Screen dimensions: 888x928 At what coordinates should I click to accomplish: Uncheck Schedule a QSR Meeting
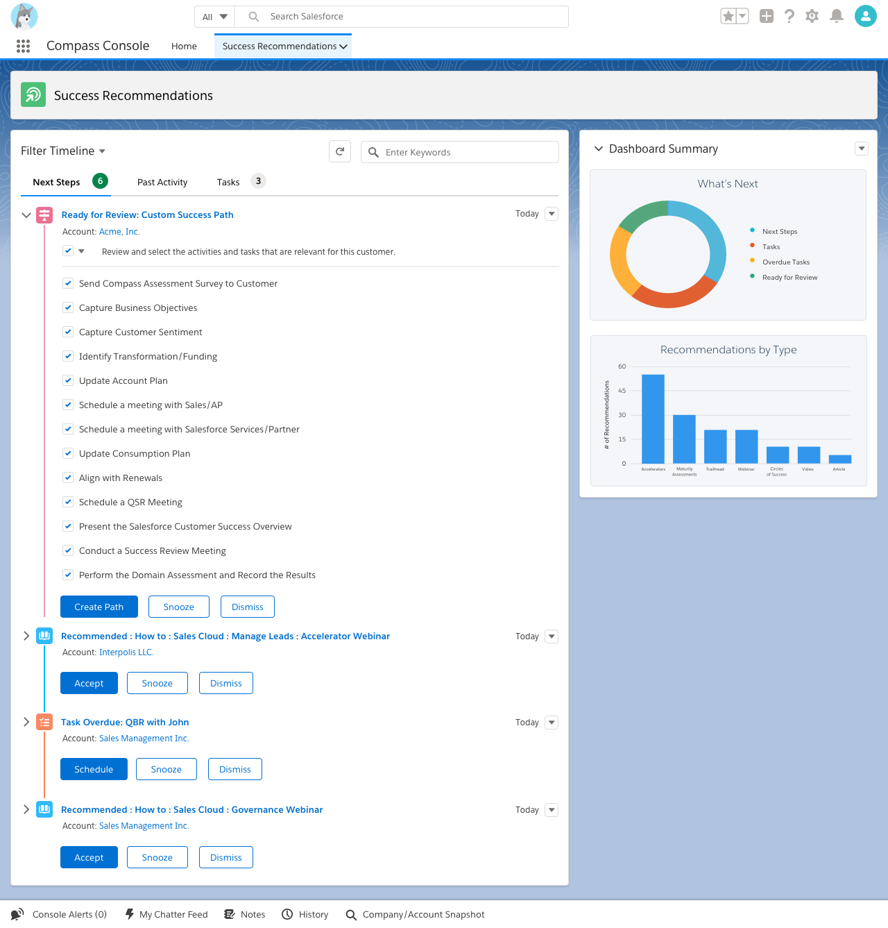coord(68,502)
